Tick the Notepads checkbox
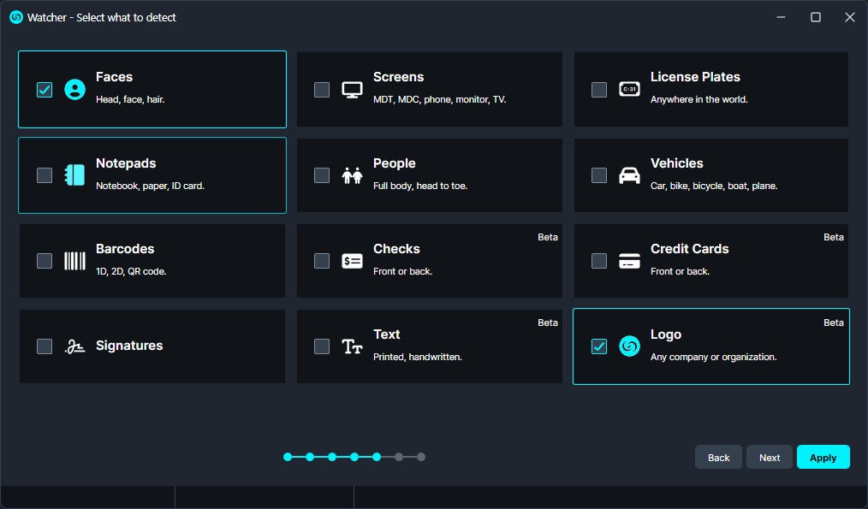 (45, 175)
